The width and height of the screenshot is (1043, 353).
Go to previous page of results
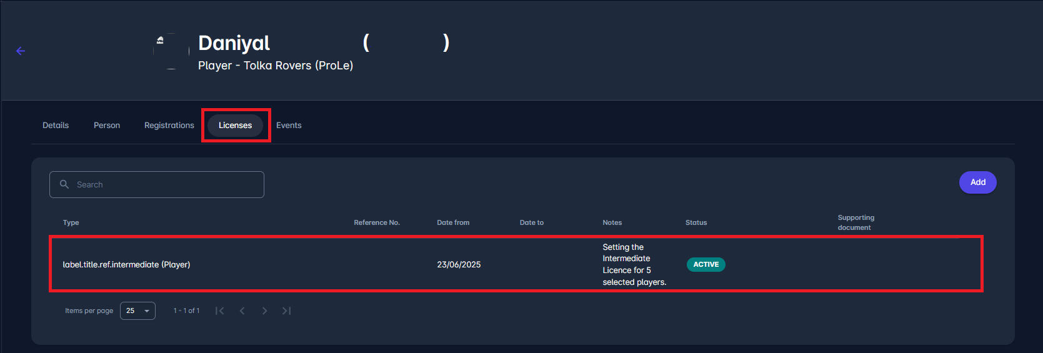(x=242, y=311)
